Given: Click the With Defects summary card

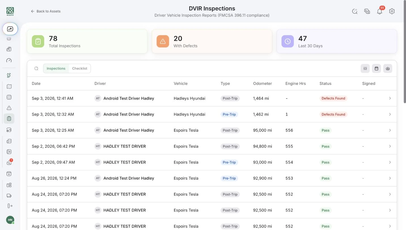Looking at the screenshot, I should pyautogui.click(x=212, y=41).
